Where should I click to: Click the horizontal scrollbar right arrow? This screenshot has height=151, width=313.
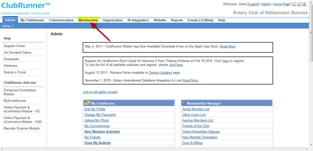(x=307, y=149)
